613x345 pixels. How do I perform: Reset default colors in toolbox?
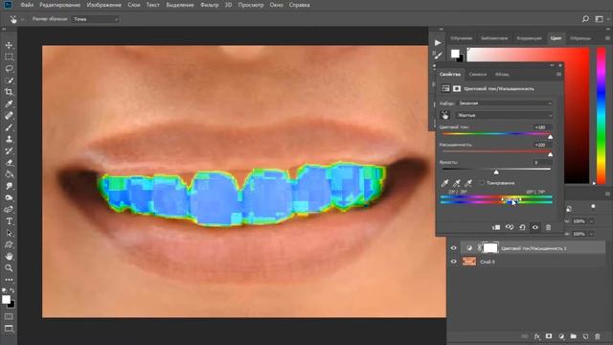point(4,290)
